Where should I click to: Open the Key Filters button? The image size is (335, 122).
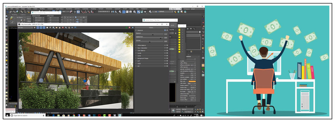(x=189, y=112)
